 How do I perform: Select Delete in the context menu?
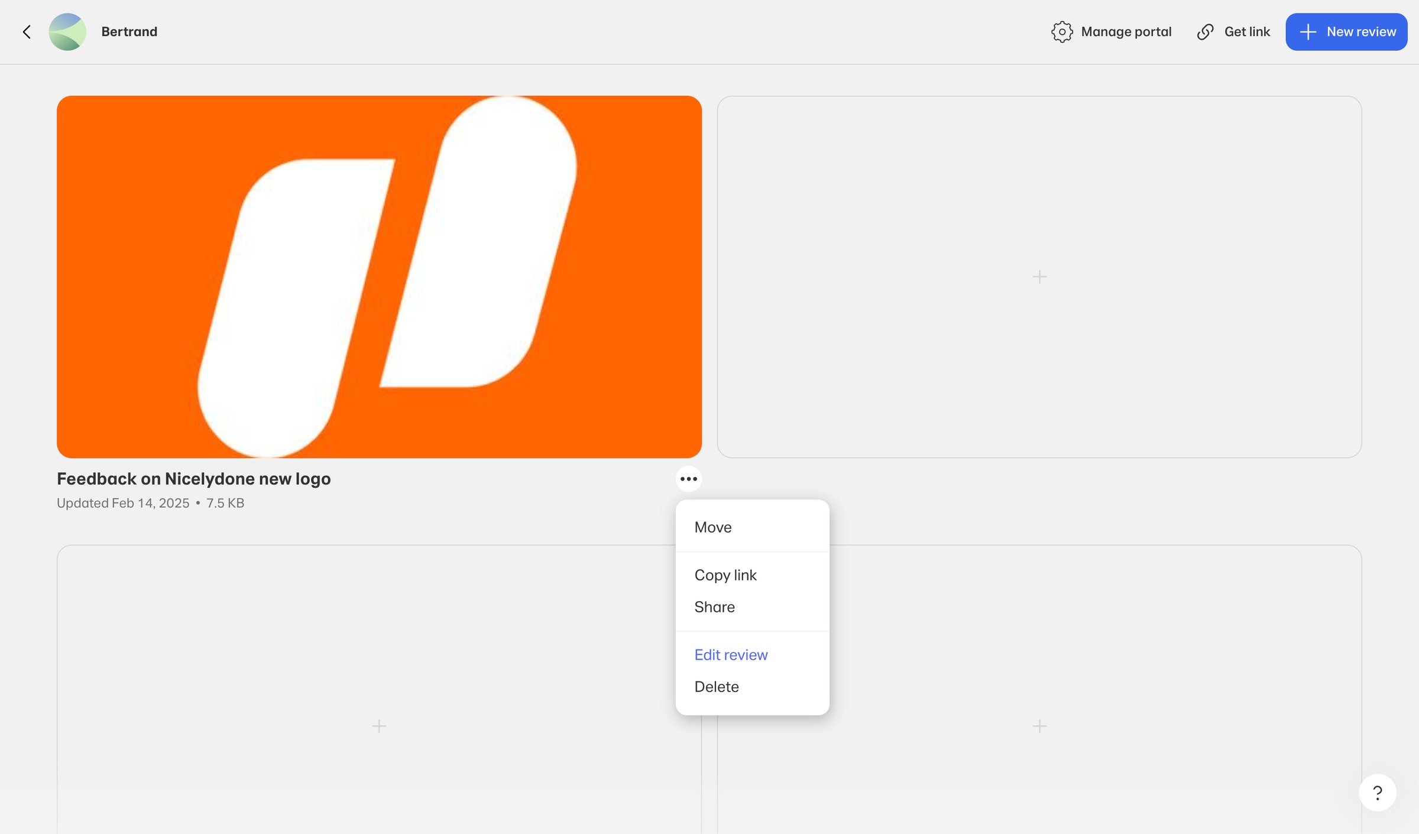752,687
